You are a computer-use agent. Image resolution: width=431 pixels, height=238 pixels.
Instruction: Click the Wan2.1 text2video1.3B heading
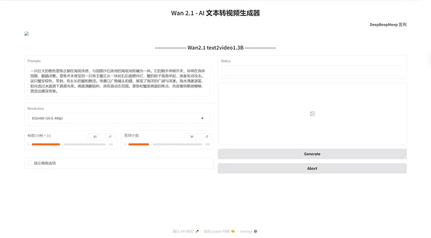coord(215,47)
